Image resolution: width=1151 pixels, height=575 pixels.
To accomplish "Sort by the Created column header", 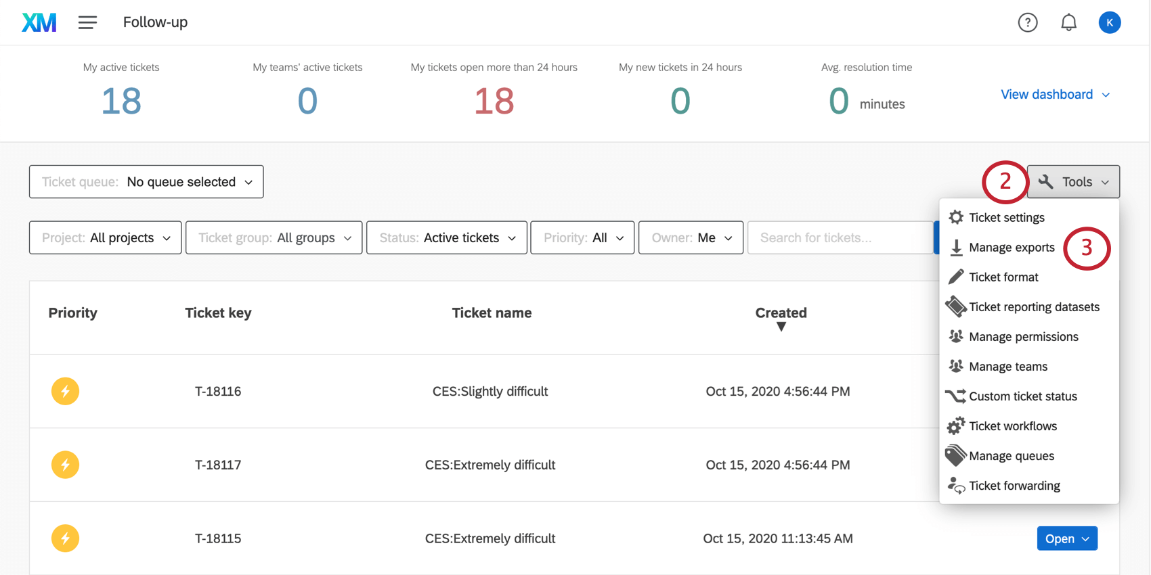I will tap(781, 313).
